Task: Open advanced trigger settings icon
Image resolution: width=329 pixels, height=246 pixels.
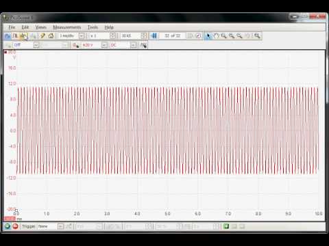Action: pyautogui.click(x=69, y=226)
